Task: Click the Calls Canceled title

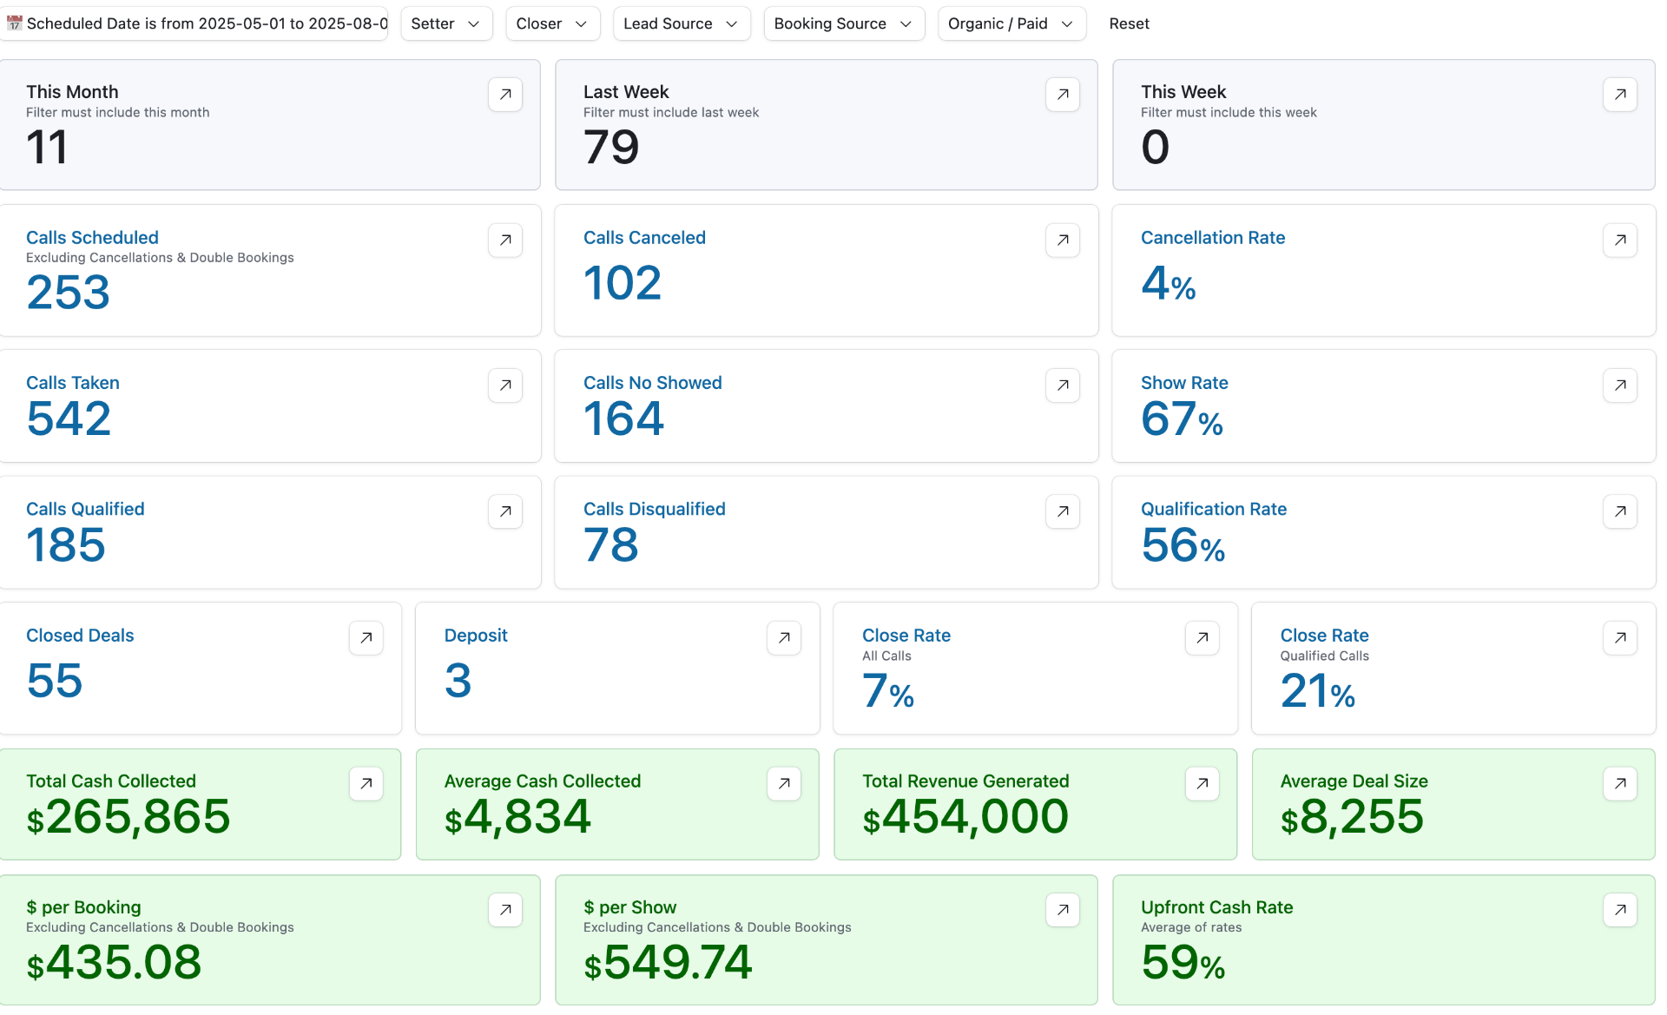Action: click(x=644, y=238)
